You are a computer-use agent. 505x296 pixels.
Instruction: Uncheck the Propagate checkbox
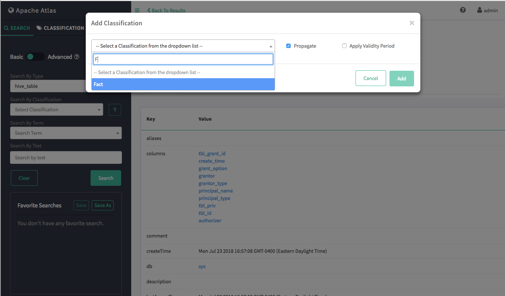(x=288, y=46)
